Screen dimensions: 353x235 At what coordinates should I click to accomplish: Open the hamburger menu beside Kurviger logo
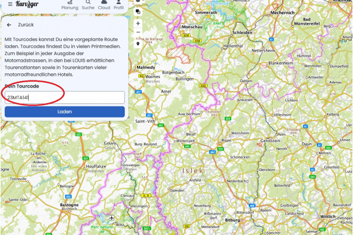[x=9, y=4]
